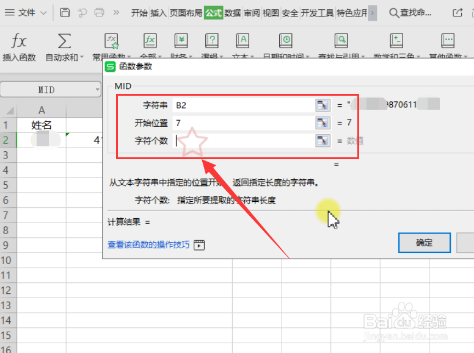Click the Save disk icon
This screenshot has width=474, height=353.
pyautogui.click(x=65, y=13)
